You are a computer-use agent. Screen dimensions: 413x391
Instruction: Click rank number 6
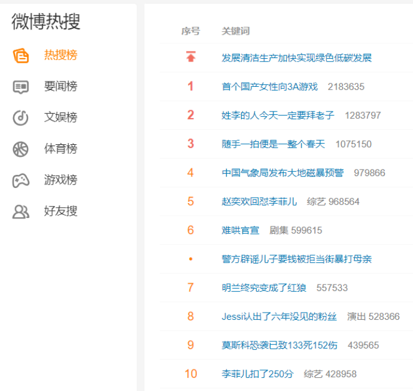[x=191, y=230]
